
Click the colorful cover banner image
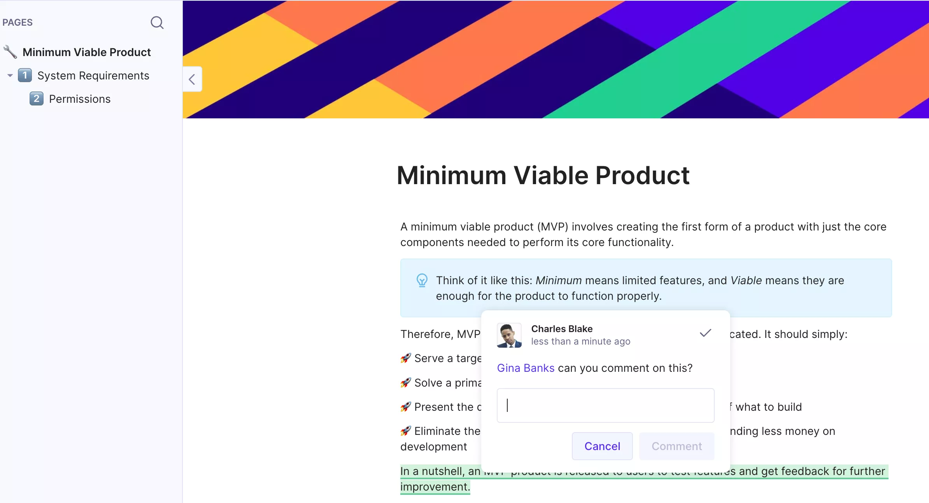click(x=556, y=59)
